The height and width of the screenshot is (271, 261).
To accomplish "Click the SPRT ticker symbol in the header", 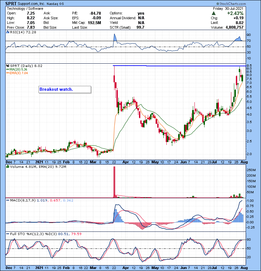I will click(11, 4).
